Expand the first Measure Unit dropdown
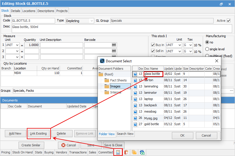This screenshot has width=235, height=156. click(17, 45)
